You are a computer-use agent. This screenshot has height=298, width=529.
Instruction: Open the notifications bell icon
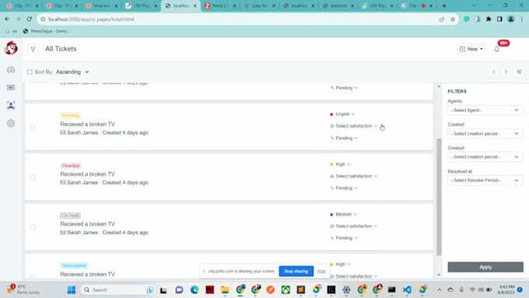497,49
